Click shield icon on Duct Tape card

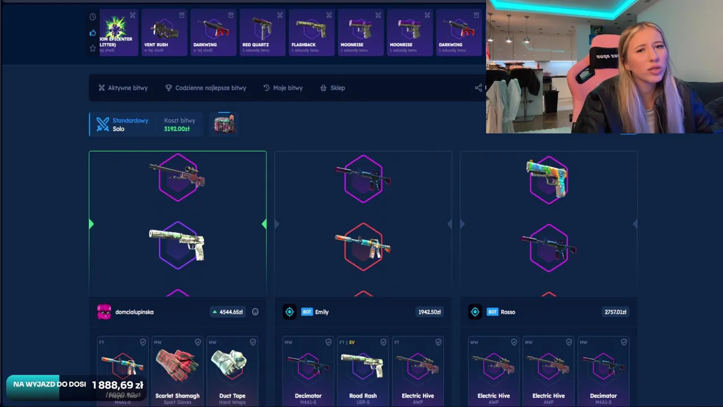click(x=252, y=342)
